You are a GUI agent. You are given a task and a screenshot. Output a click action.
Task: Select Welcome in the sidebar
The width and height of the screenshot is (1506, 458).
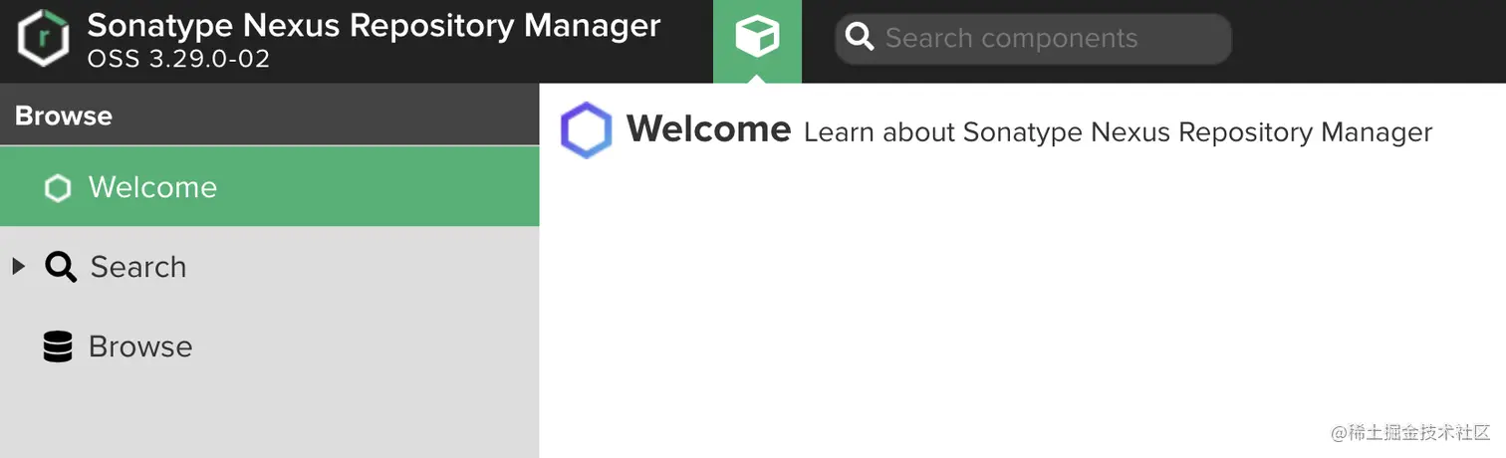[270, 187]
